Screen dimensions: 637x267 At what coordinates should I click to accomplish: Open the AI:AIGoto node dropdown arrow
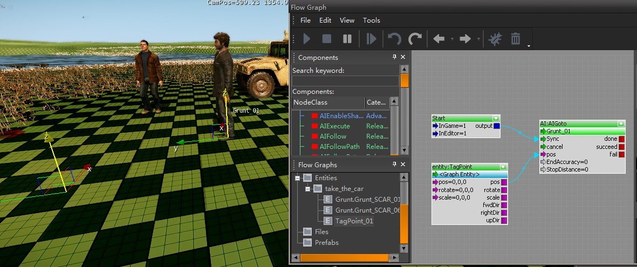point(621,124)
